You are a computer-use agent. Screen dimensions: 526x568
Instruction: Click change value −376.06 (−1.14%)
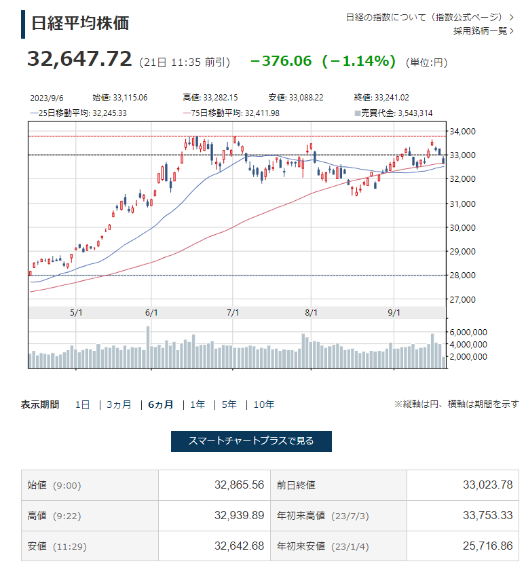323,61
